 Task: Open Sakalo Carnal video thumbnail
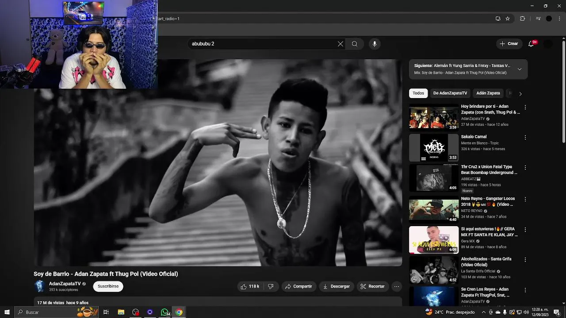point(433,148)
